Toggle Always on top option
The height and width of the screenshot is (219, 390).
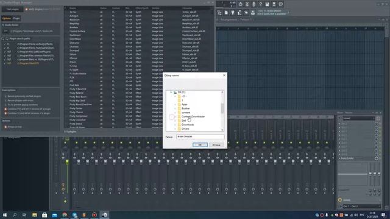tap(5, 127)
